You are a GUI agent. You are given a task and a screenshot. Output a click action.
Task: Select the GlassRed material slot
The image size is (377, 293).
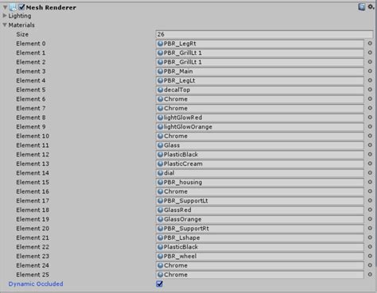pos(260,210)
